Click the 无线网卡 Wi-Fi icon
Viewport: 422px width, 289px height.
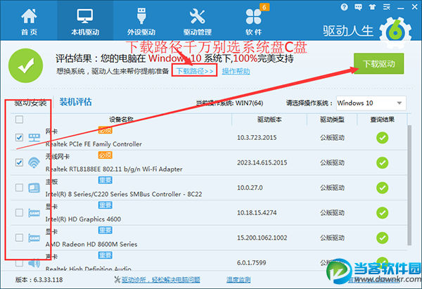(34, 162)
